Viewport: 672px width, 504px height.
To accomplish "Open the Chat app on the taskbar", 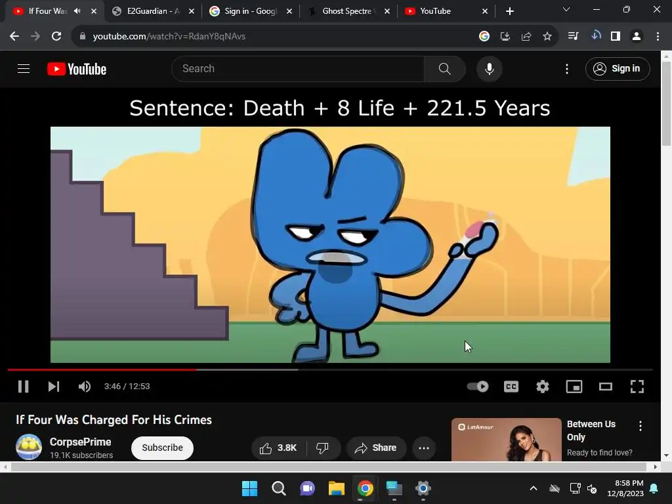I will [x=307, y=488].
